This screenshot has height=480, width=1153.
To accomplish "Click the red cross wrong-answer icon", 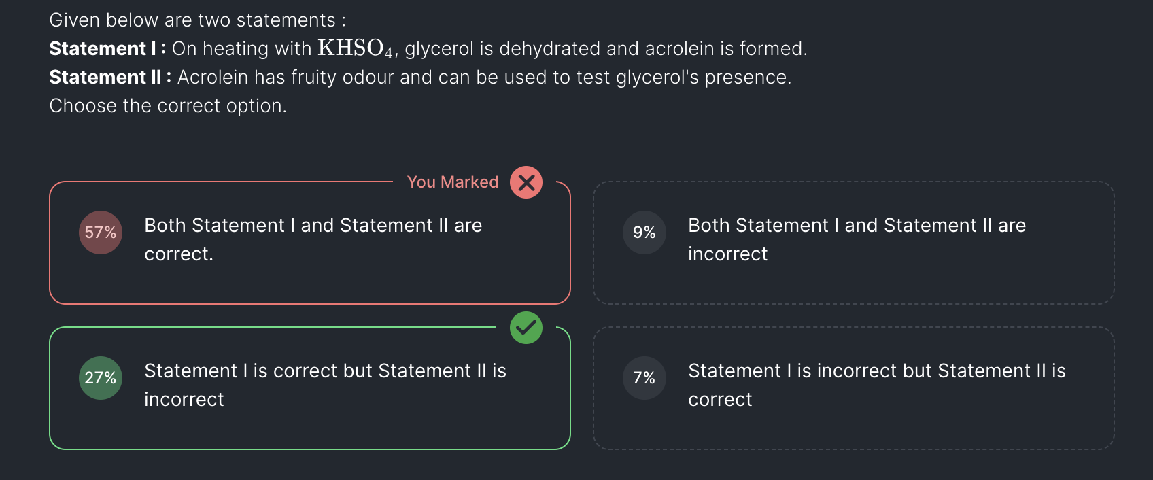I will [526, 182].
